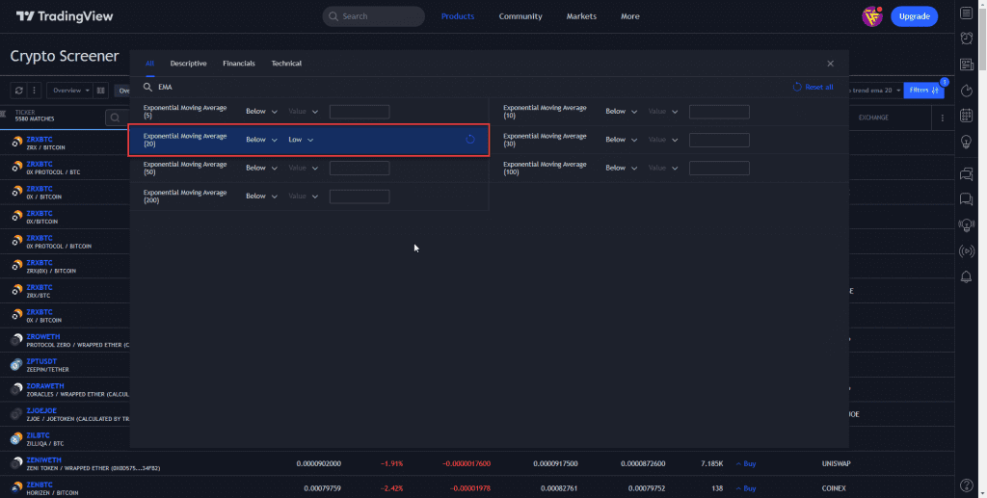Viewport: 987px width, 498px height.
Task: Reset the EMA (20) filter with the circular icon
Action: pos(470,140)
